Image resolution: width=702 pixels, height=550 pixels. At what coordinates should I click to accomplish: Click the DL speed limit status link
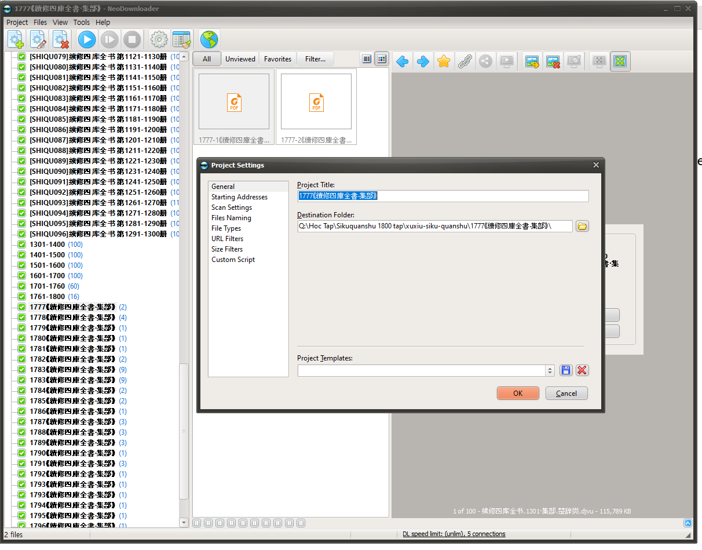pos(454,534)
